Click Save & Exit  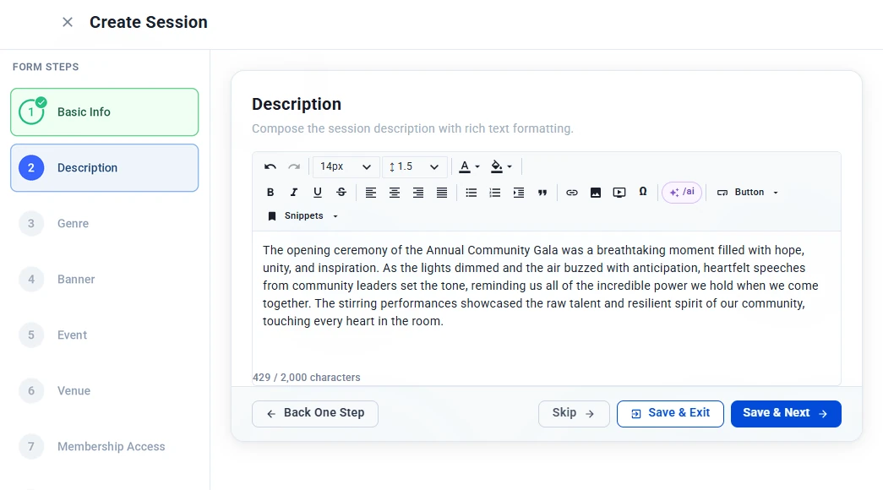tap(670, 414)
